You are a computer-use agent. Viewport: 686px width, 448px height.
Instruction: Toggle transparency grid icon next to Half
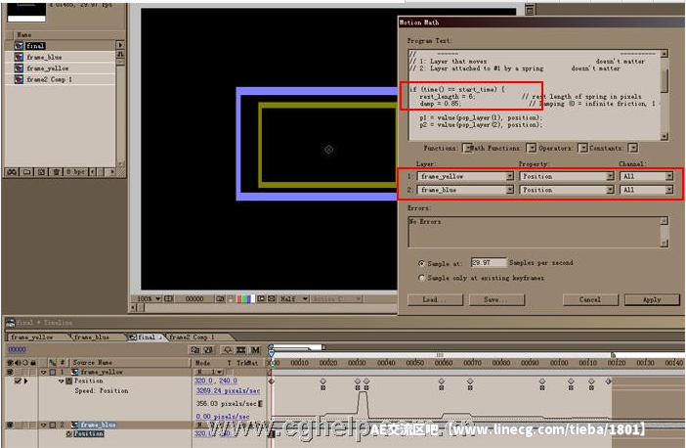(x=272, y=298)
